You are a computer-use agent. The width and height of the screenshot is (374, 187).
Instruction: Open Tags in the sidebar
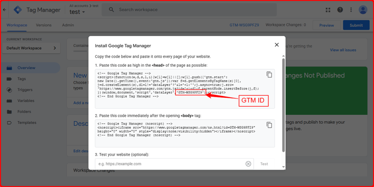(22, 79)
